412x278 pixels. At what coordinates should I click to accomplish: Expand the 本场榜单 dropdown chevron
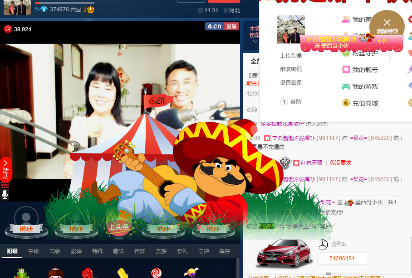tap(255, 42)
